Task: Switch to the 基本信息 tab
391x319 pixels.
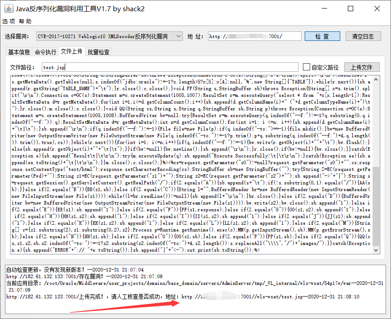Action: tap(19, 52)
